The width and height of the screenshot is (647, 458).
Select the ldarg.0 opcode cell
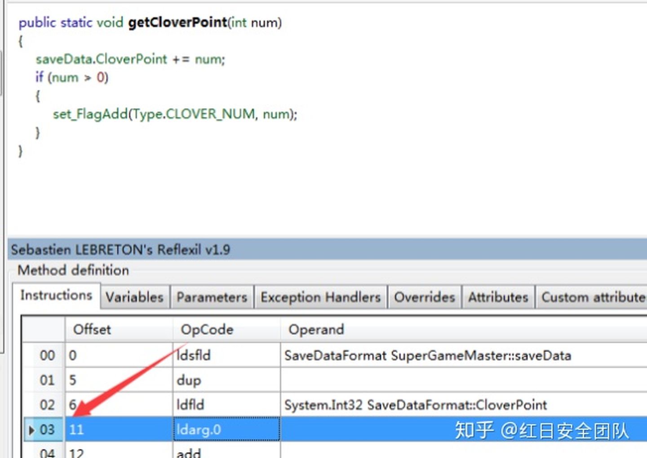pyautogui.click(x=226, y=429)
